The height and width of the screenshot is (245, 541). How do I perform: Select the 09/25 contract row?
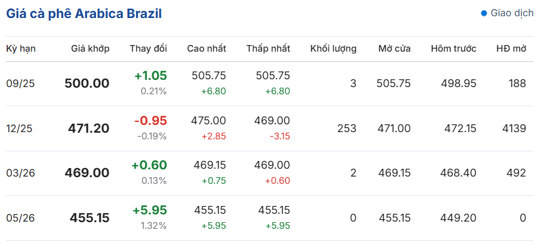click(270, 83)
